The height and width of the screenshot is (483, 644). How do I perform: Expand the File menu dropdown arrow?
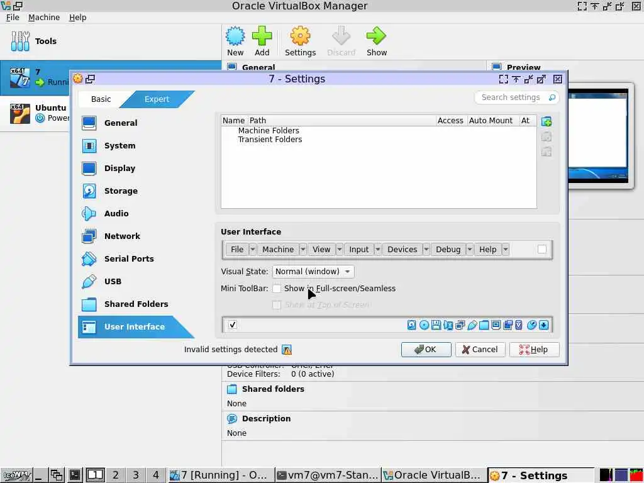point(253,249)
